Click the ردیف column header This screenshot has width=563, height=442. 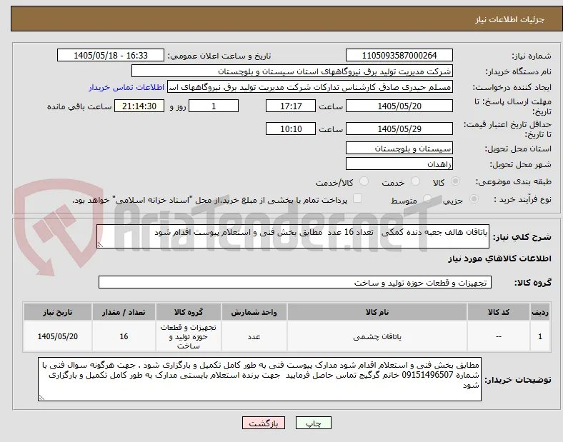[540, 312]
